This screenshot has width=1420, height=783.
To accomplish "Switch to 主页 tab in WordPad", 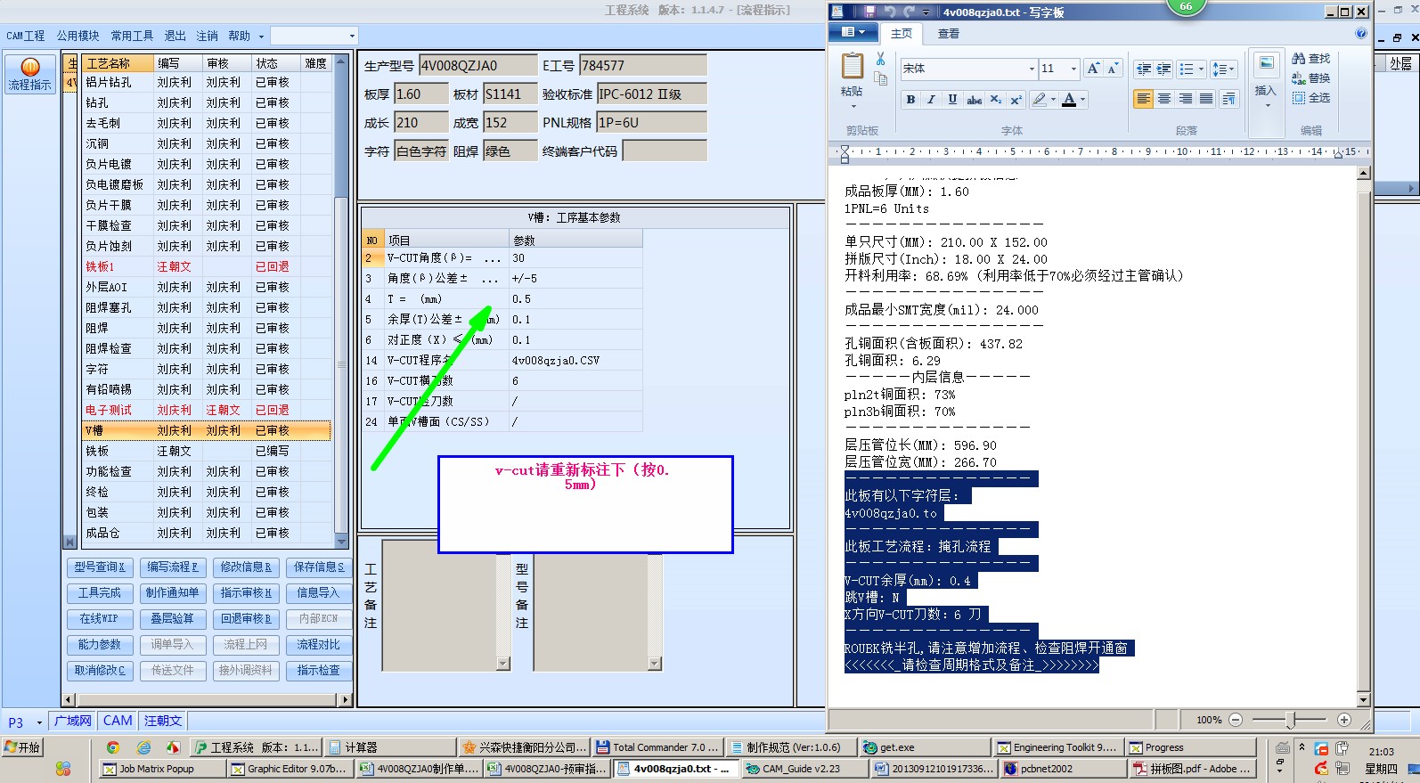I will click(902, 34).
